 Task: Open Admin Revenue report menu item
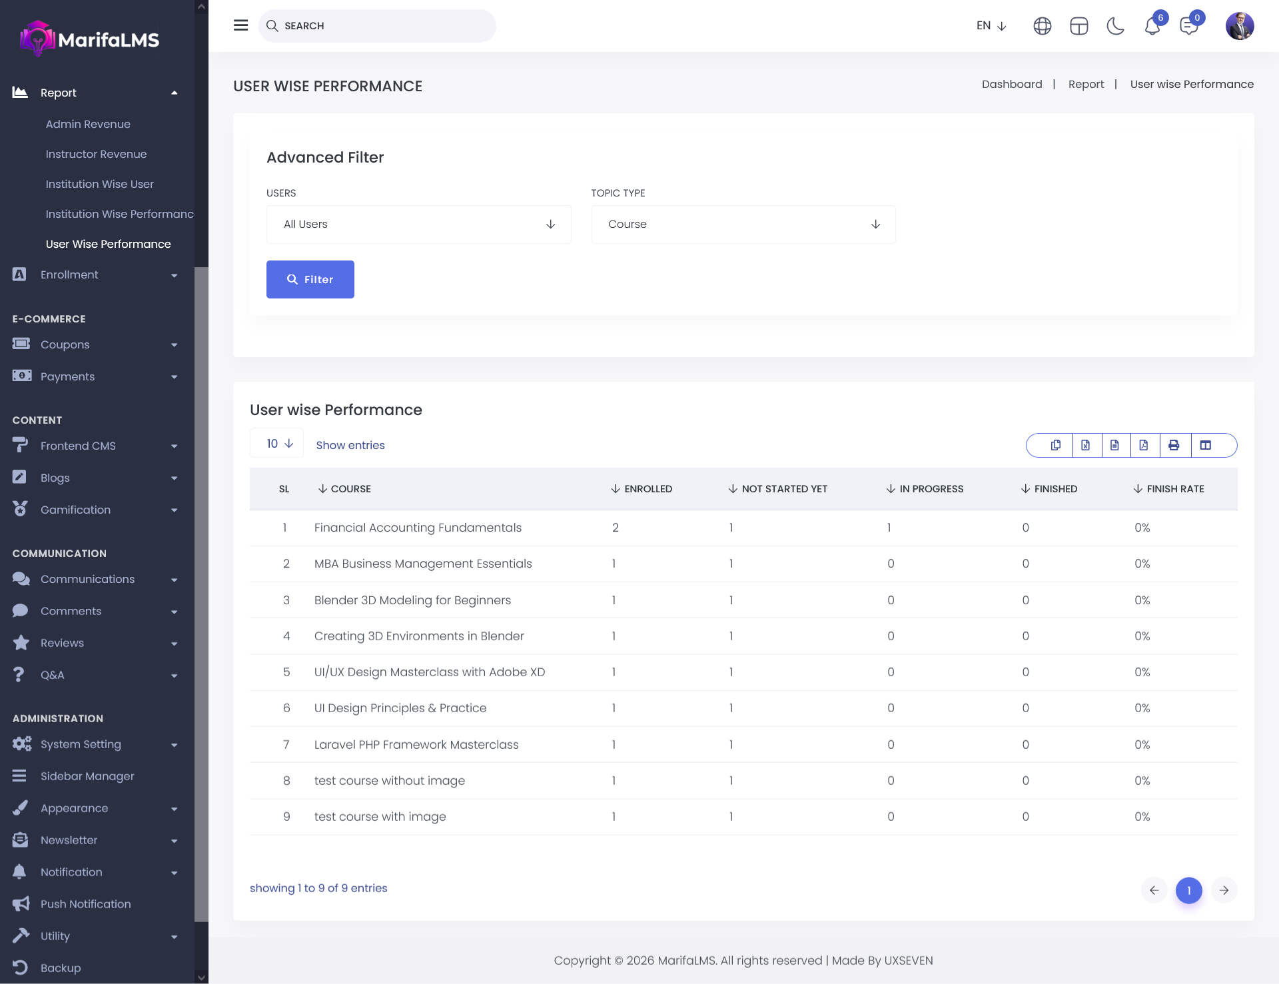[88, 124]
